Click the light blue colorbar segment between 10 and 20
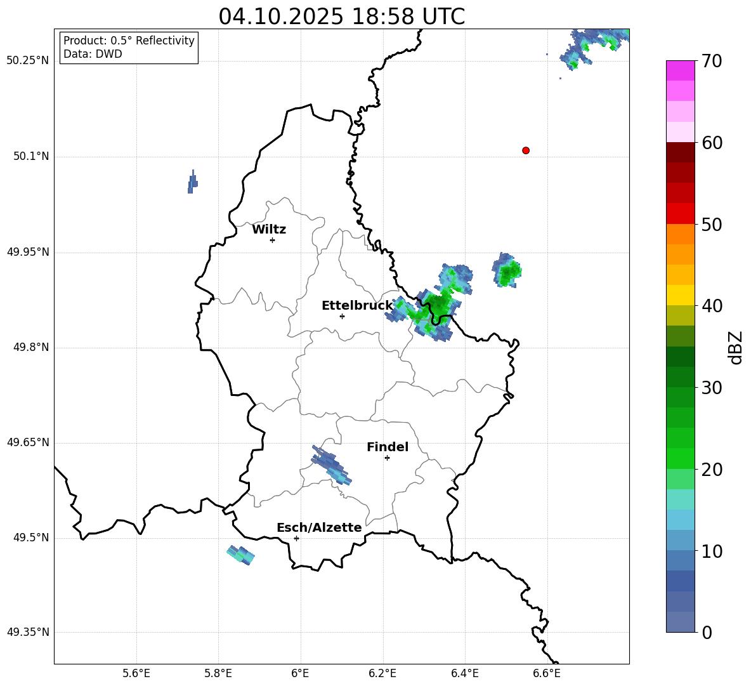 [x=680, y=520]
